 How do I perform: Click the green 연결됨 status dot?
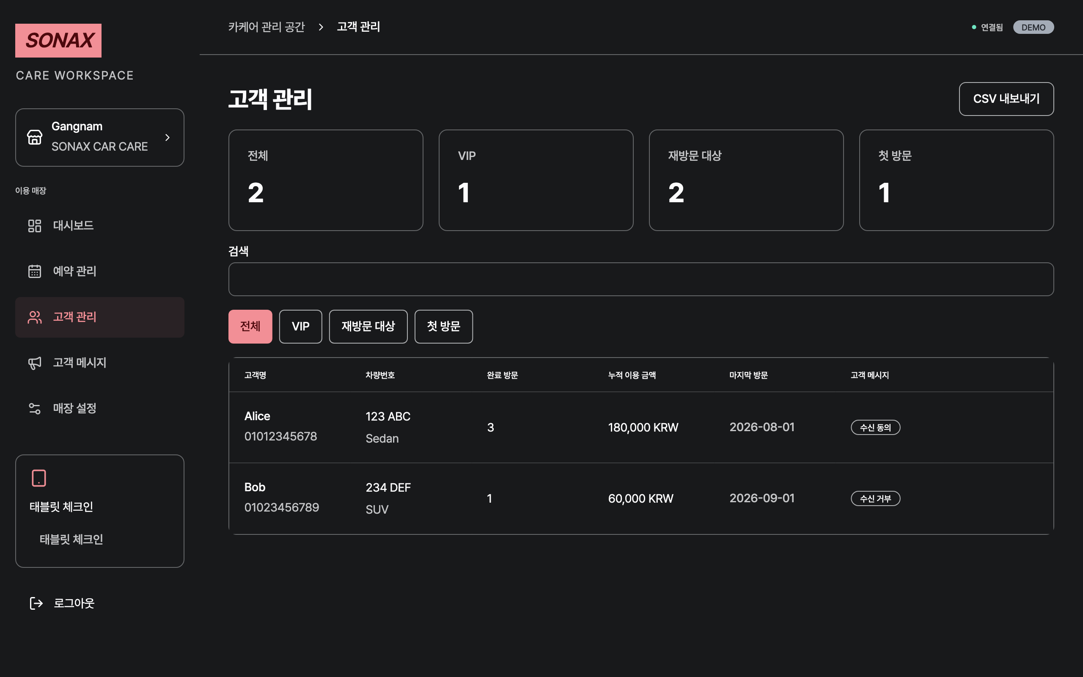pyautogui.click(x=974, y=28)
